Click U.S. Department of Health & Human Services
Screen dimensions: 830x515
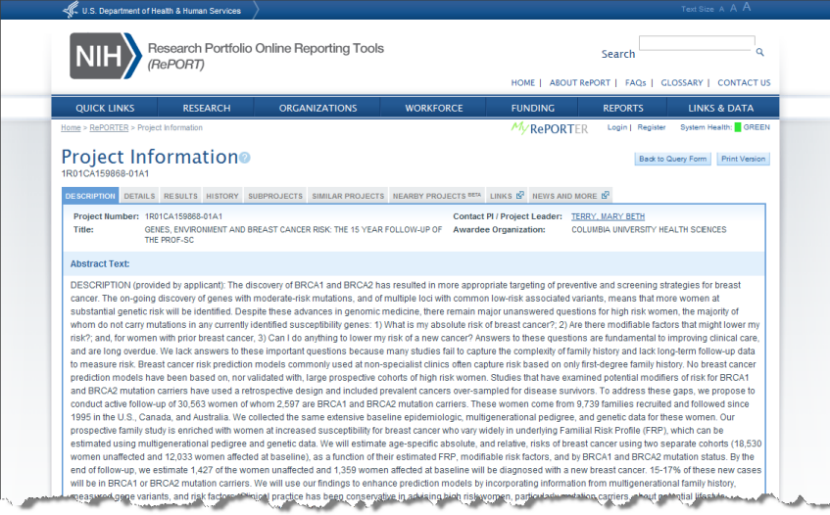click(x=162, y=11)
